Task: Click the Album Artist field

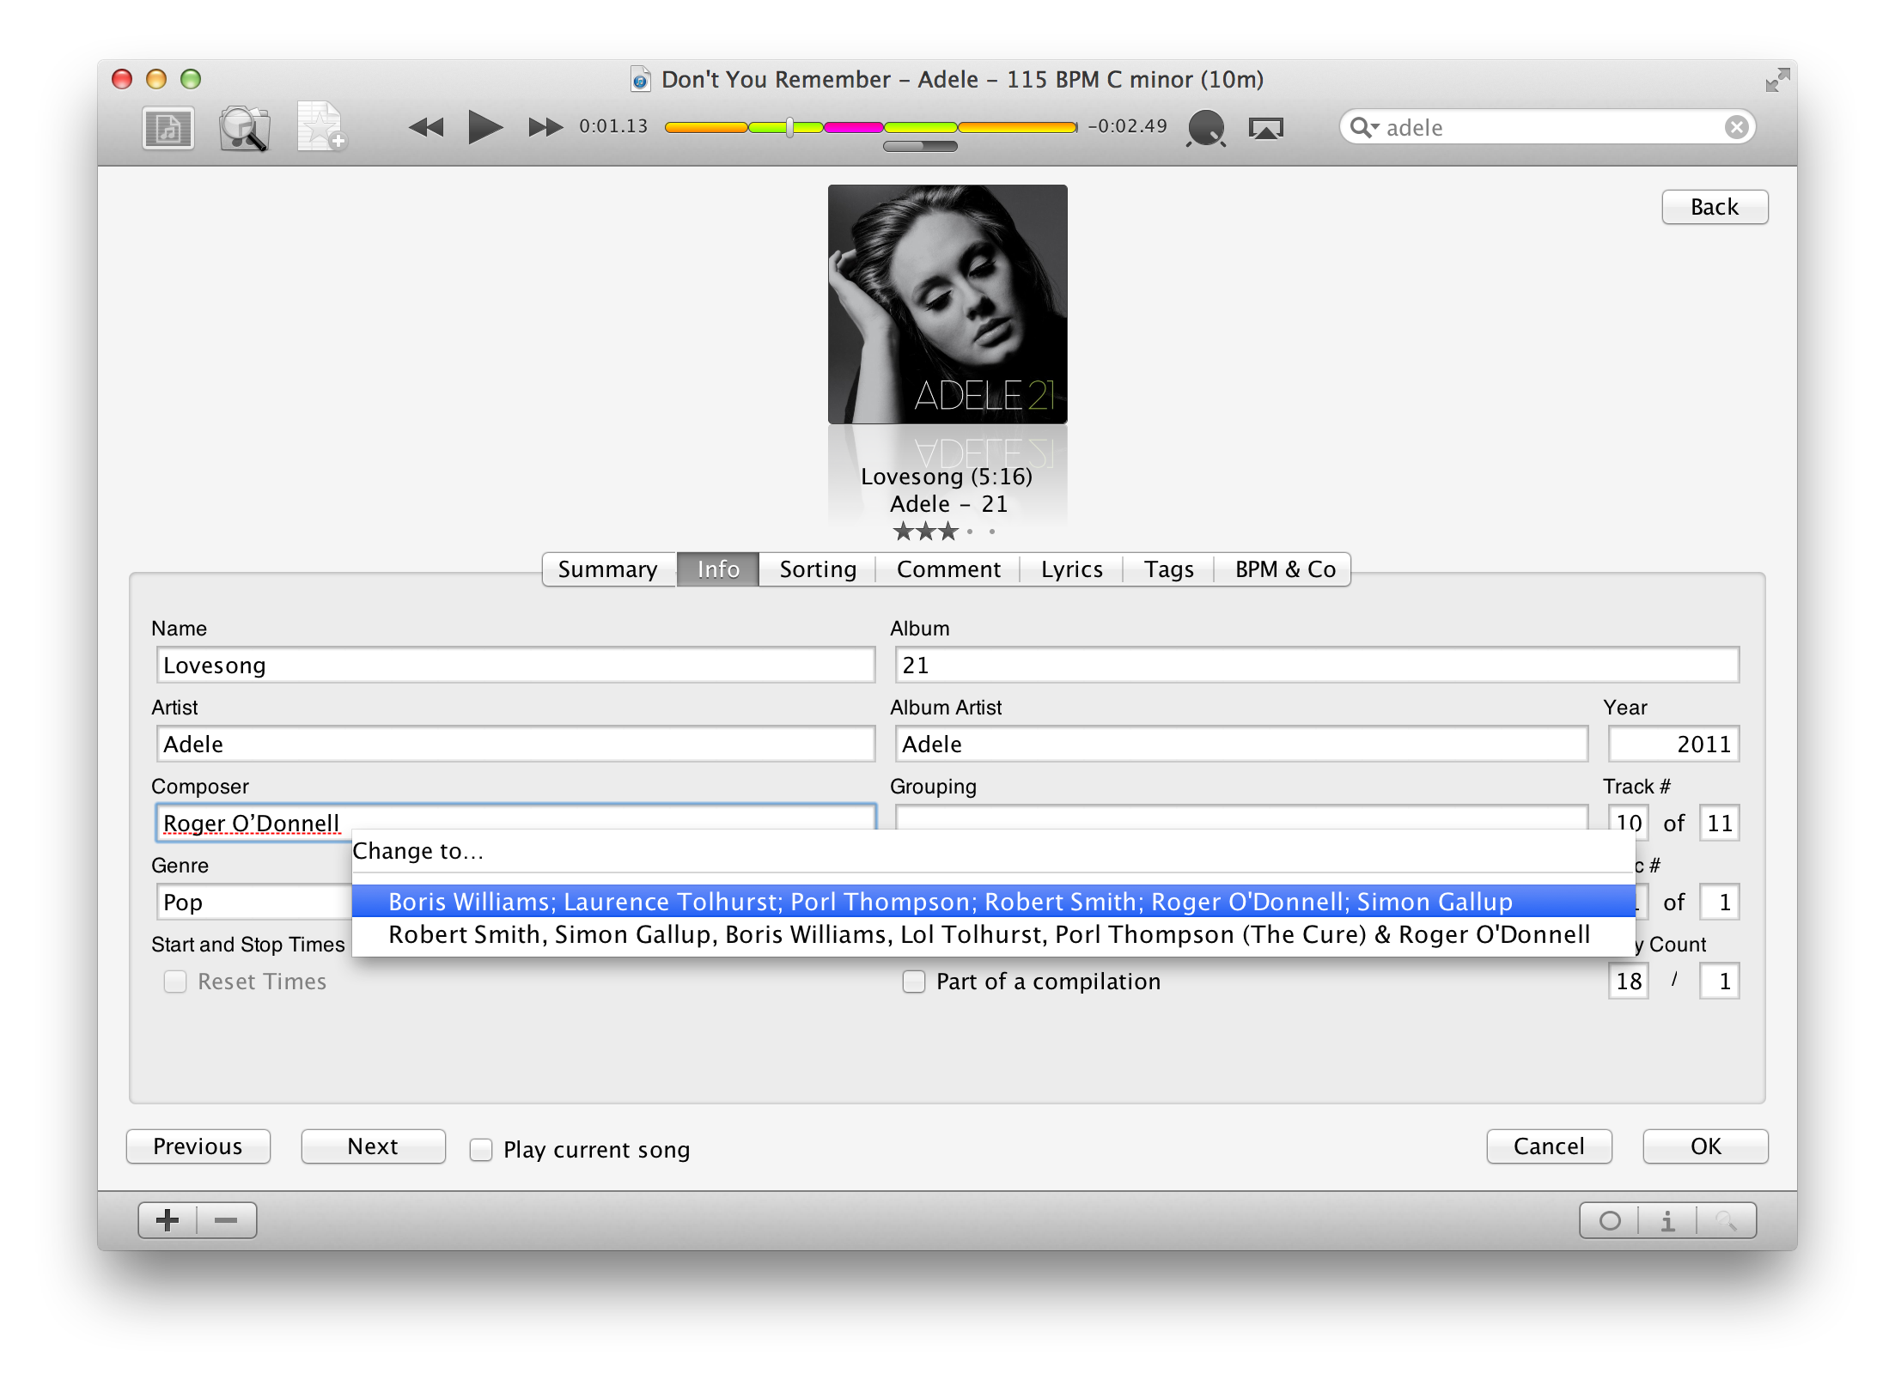Action: tap(1241, 745)
